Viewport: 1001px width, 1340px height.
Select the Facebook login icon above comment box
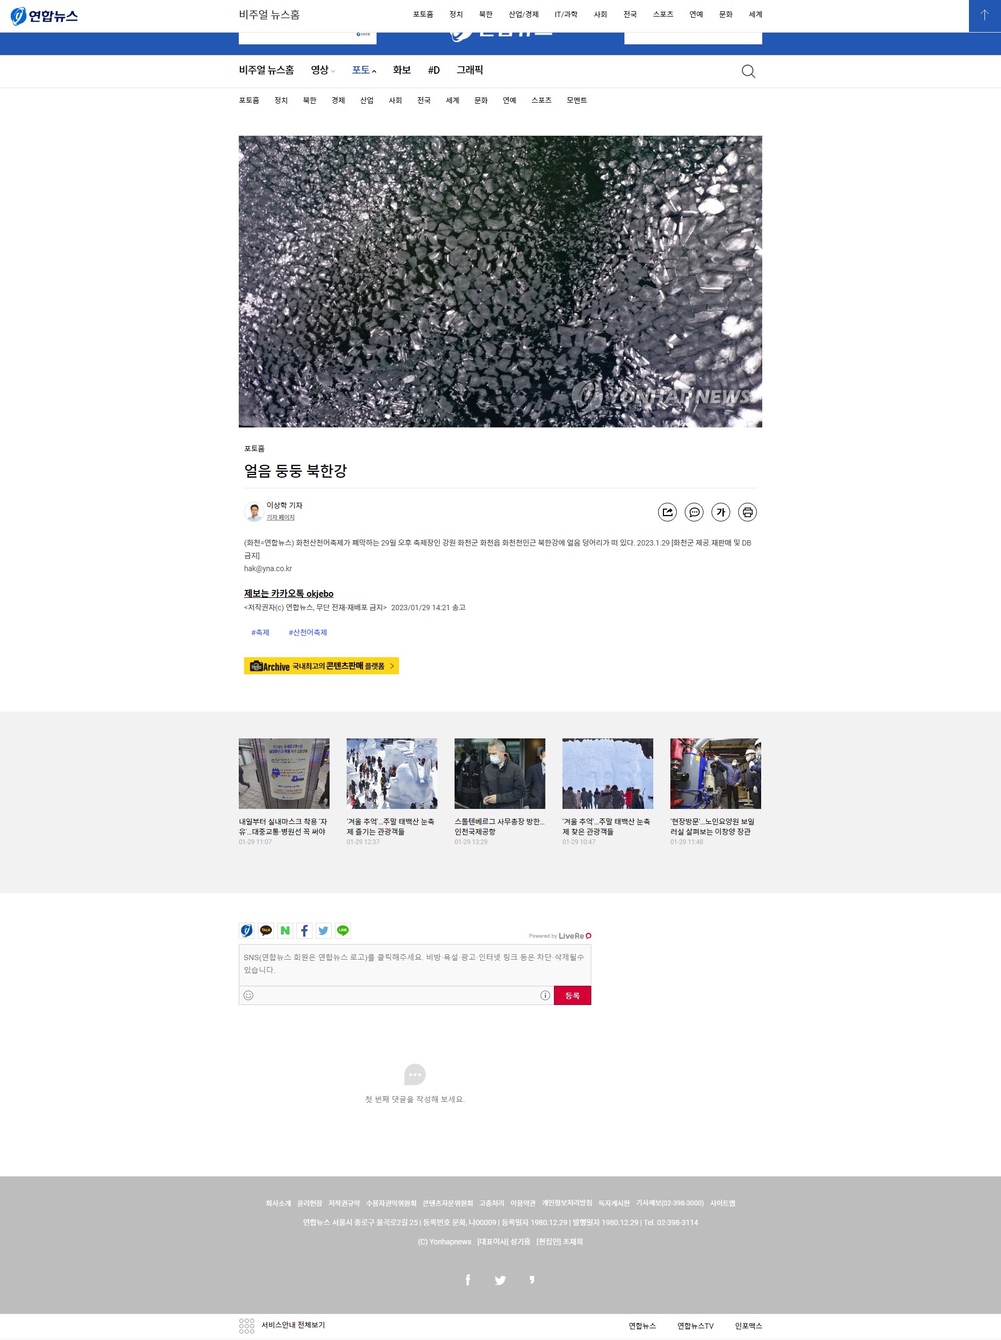pos(304,931)
